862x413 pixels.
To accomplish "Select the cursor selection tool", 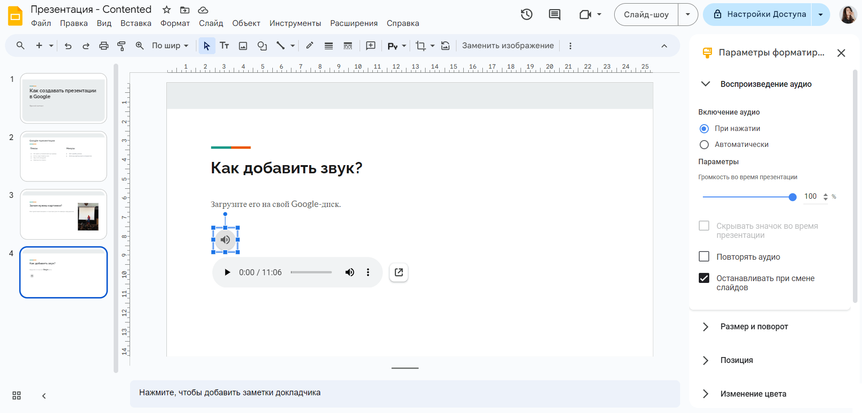I will coord(207,45).
